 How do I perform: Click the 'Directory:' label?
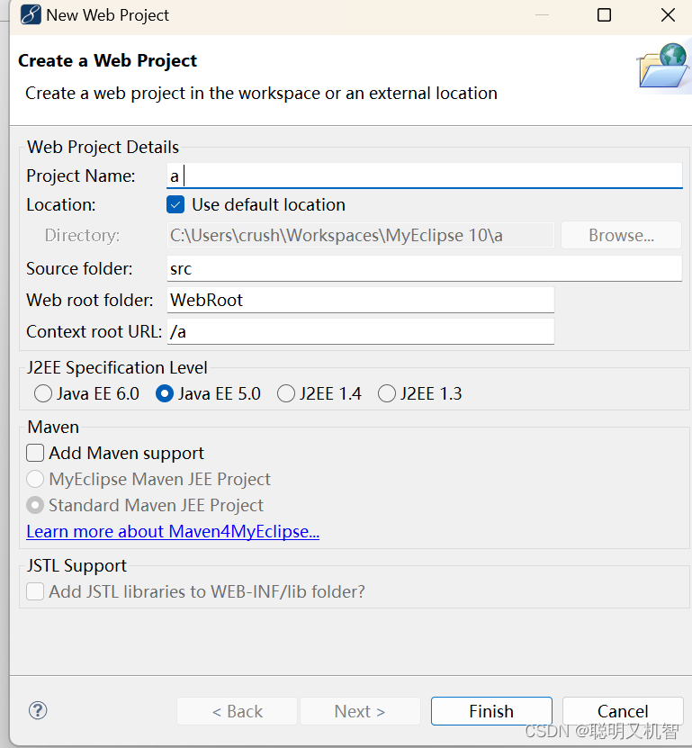point(82,235)
